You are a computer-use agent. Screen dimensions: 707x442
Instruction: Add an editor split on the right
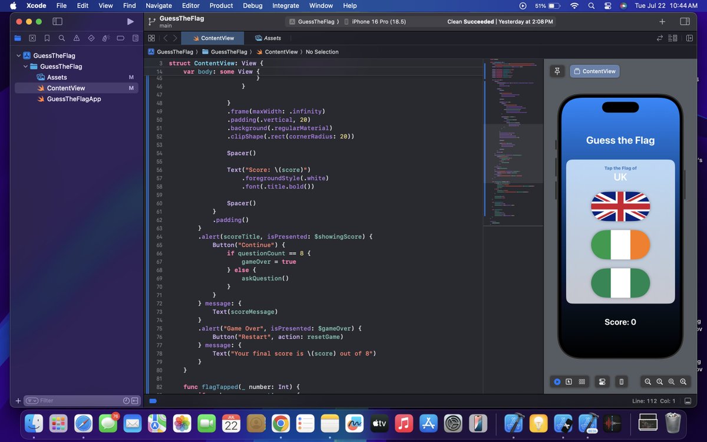point(689,38)
